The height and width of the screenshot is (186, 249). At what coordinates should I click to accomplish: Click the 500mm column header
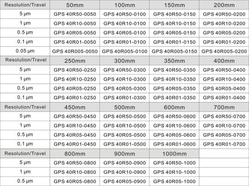(124, 107)
